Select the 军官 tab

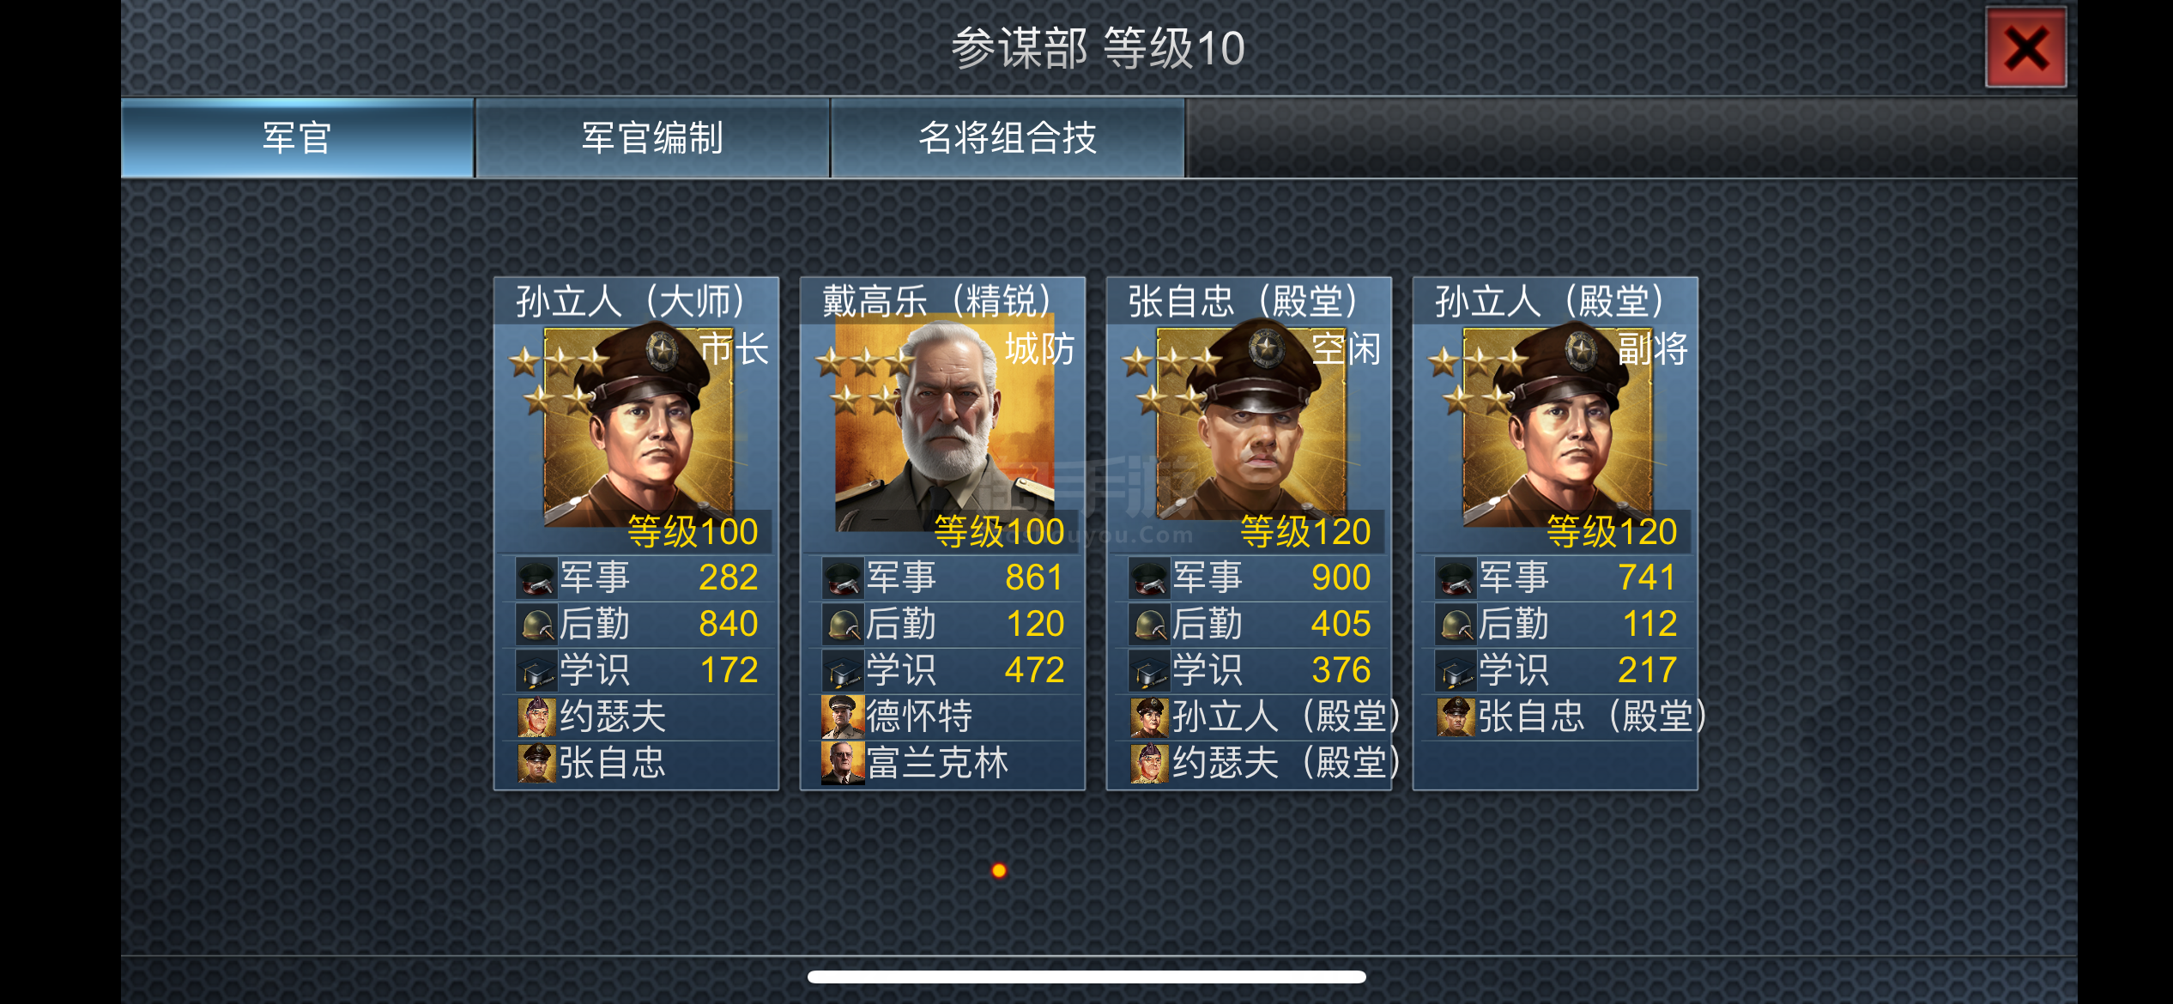[x=297, y=137]
